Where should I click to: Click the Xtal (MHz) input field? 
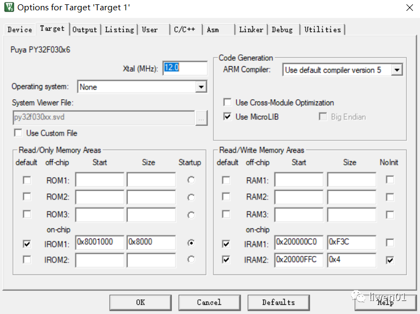tap(184, 68)
